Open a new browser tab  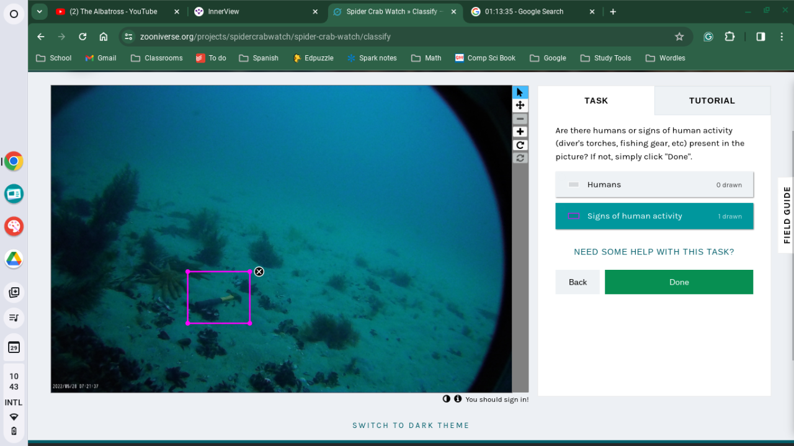tap(613, 12)
